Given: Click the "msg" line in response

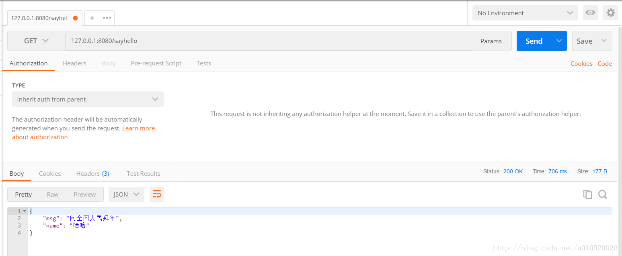Looking at the screenshot, I should point(320,218).
